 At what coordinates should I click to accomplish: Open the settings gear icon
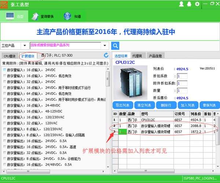197,4
